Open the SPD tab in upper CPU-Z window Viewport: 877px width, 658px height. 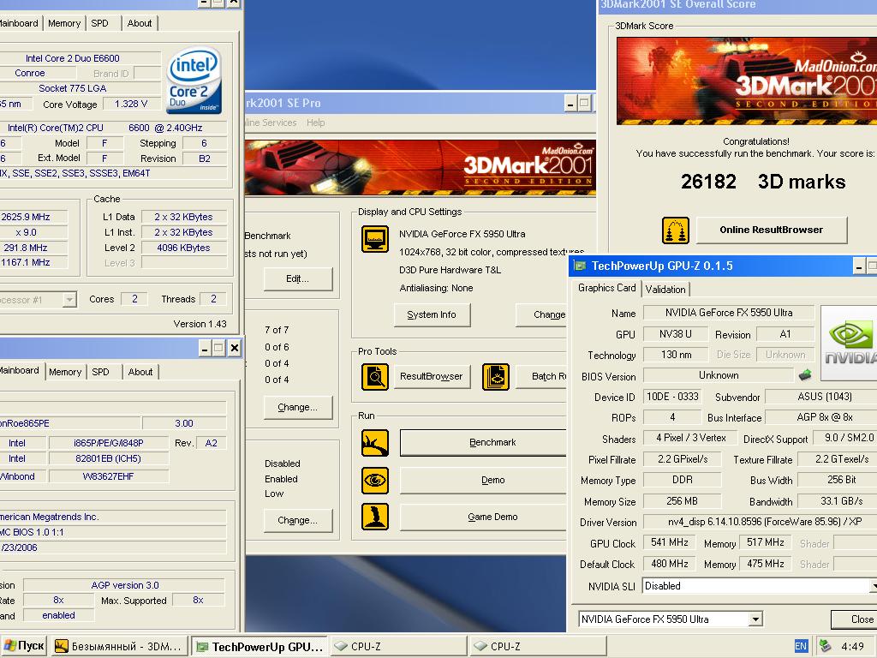pyautogui.click(x=99, y=23)
